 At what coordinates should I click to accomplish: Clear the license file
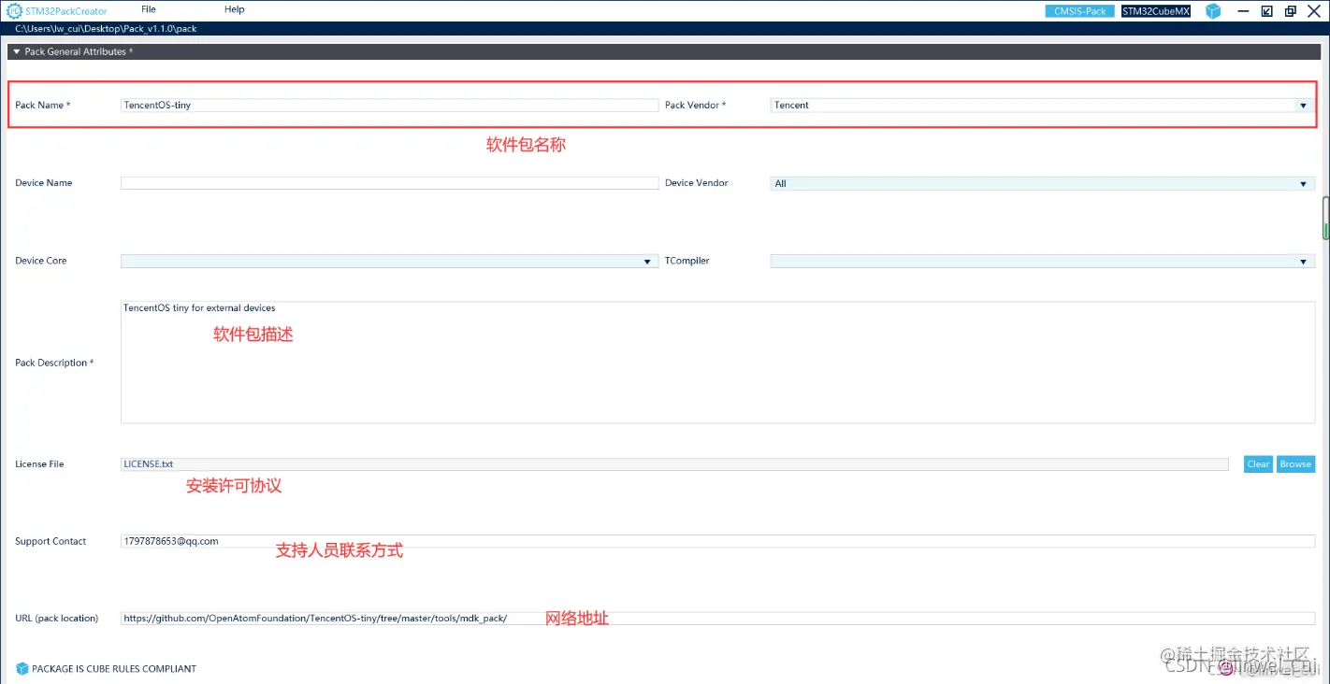(1258, 464)
